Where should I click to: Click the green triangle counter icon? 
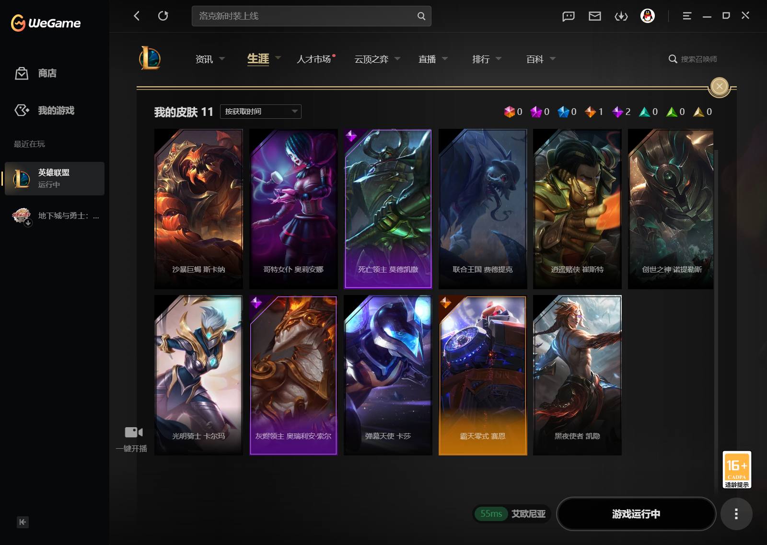pos(672,112)
